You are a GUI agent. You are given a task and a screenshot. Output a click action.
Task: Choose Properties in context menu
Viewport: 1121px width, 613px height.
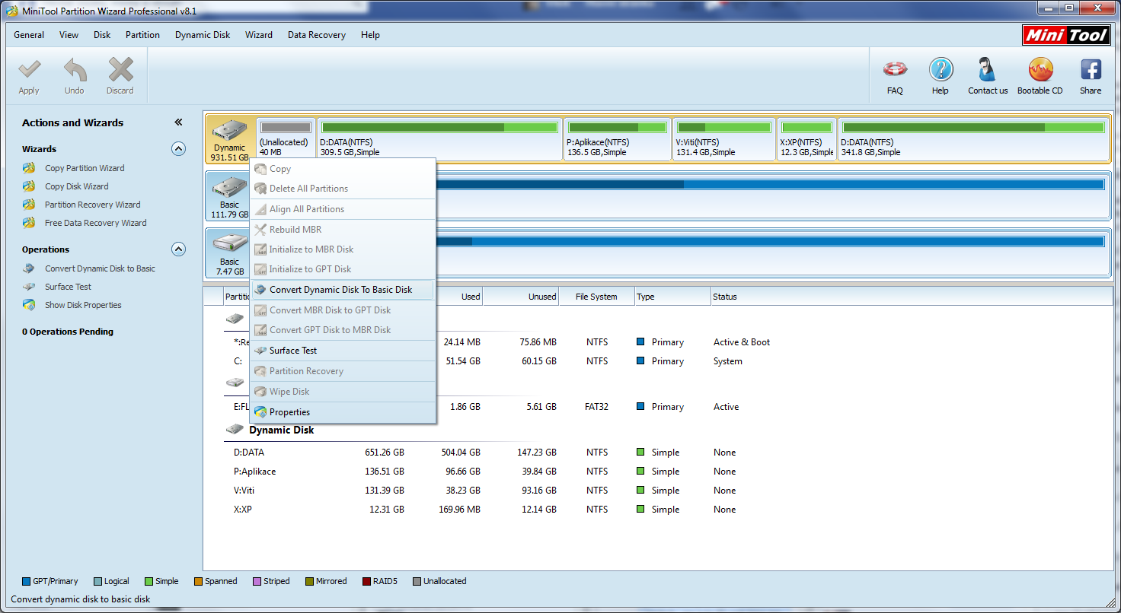(342, 412)
